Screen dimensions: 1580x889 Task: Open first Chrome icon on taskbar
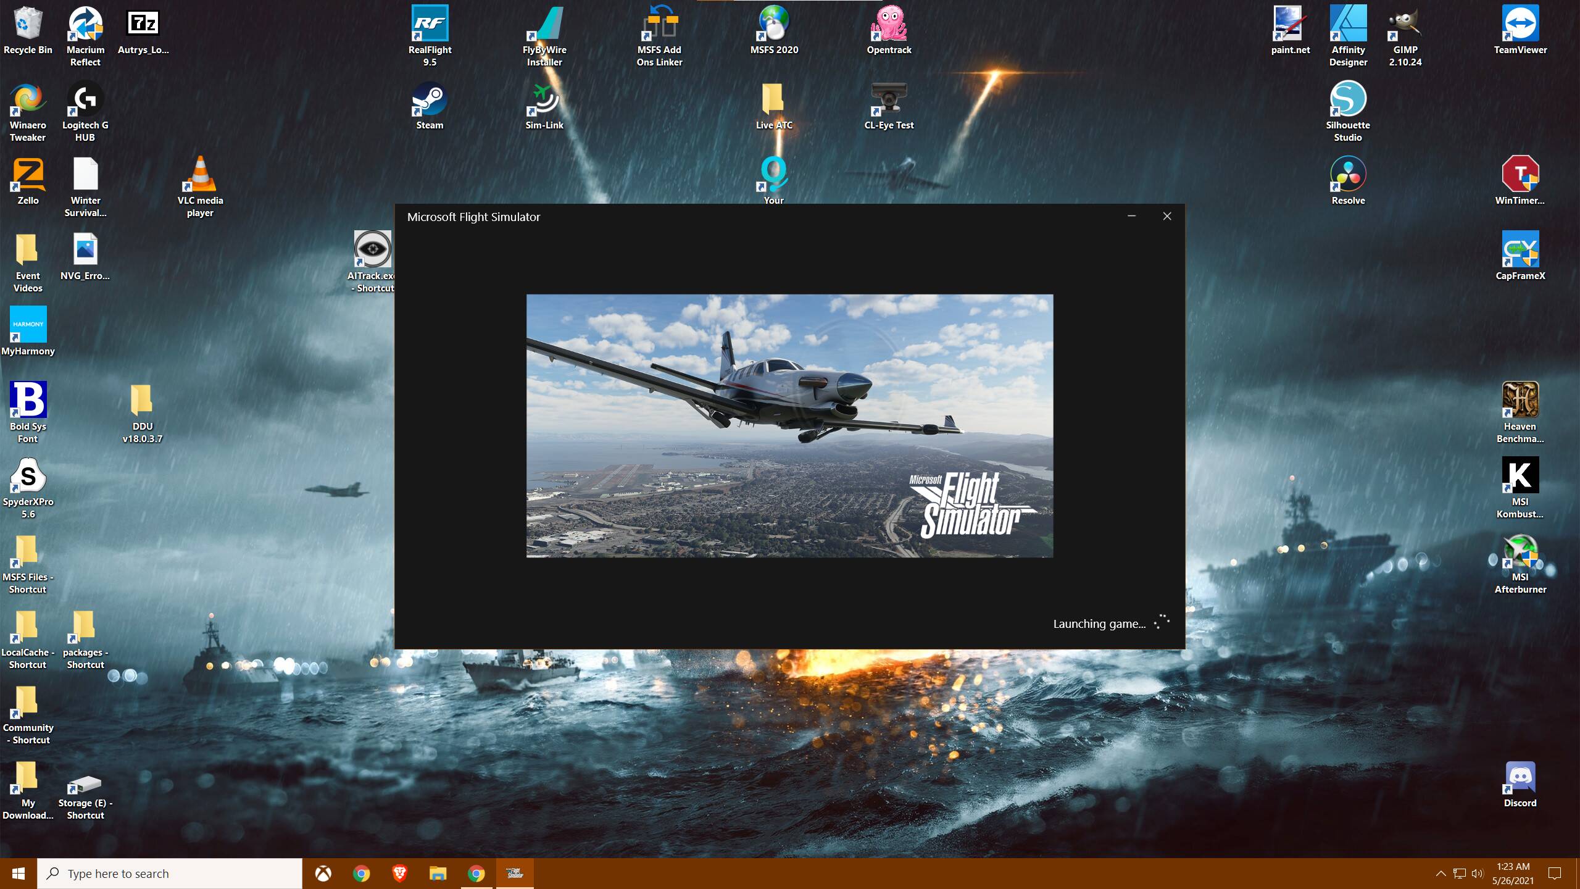tap(362, 874)
